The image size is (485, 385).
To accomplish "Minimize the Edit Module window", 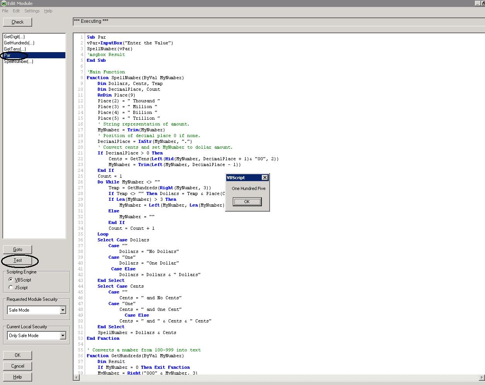I will (478, 3).
